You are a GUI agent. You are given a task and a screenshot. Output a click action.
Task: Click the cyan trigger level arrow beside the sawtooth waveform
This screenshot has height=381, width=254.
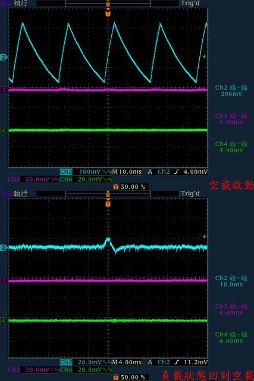point(205,57)
